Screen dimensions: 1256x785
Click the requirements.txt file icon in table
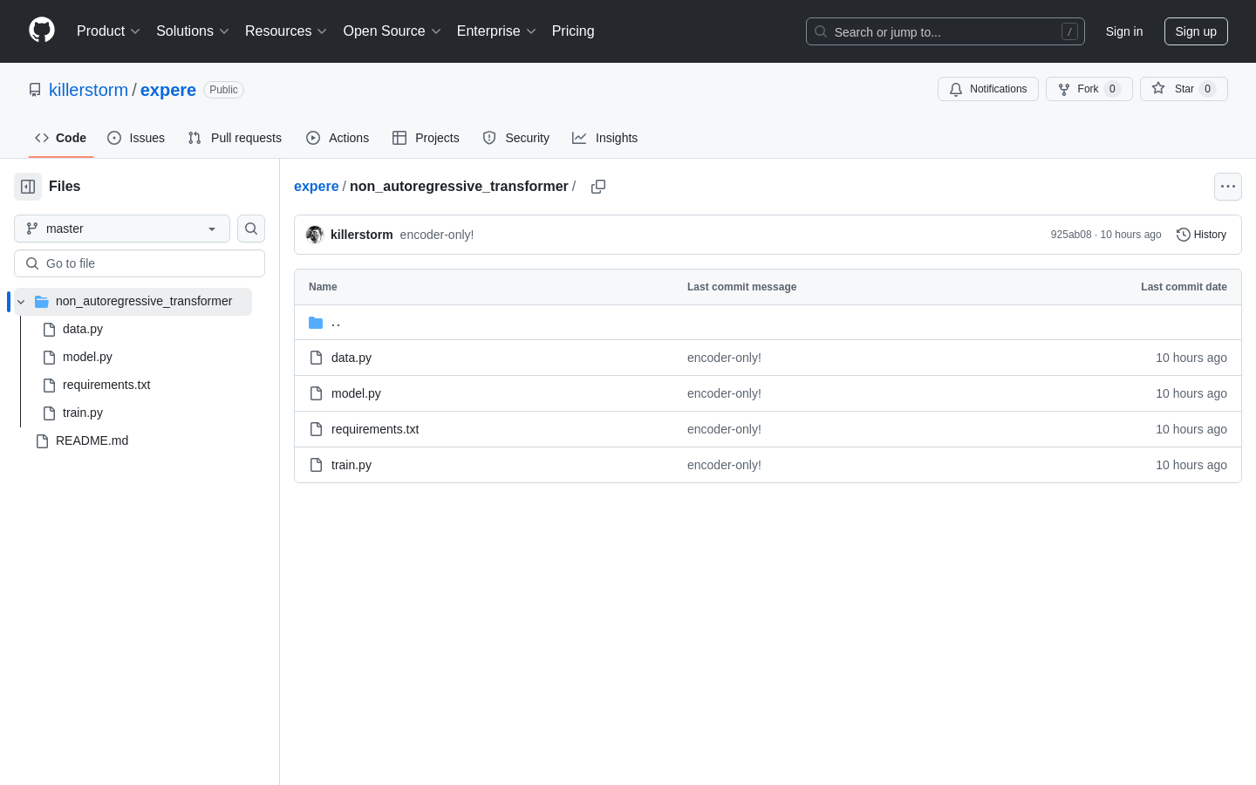[x=317, y=429]
